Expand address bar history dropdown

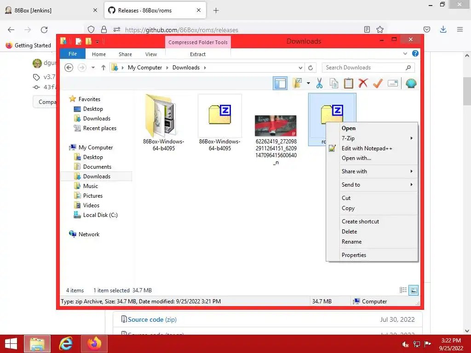point(300,68)
